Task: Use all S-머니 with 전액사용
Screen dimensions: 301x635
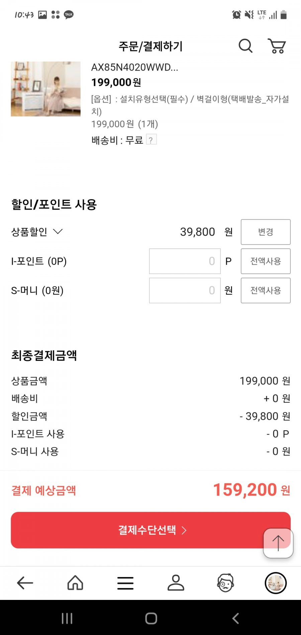Action: [x=266, y=290]
